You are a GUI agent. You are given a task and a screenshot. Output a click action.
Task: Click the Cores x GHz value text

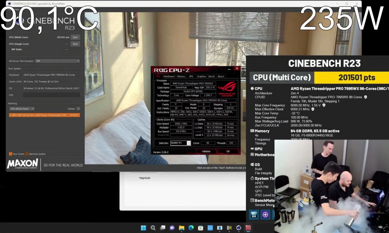pos(41,81)
